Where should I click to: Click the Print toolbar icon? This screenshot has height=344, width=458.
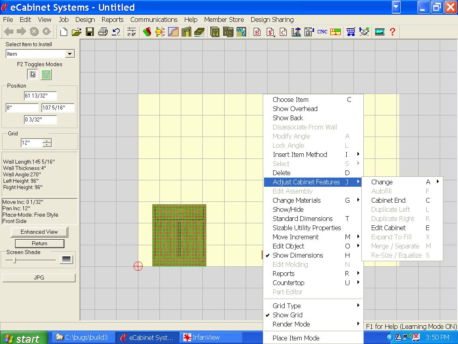[x=103, y=31]
